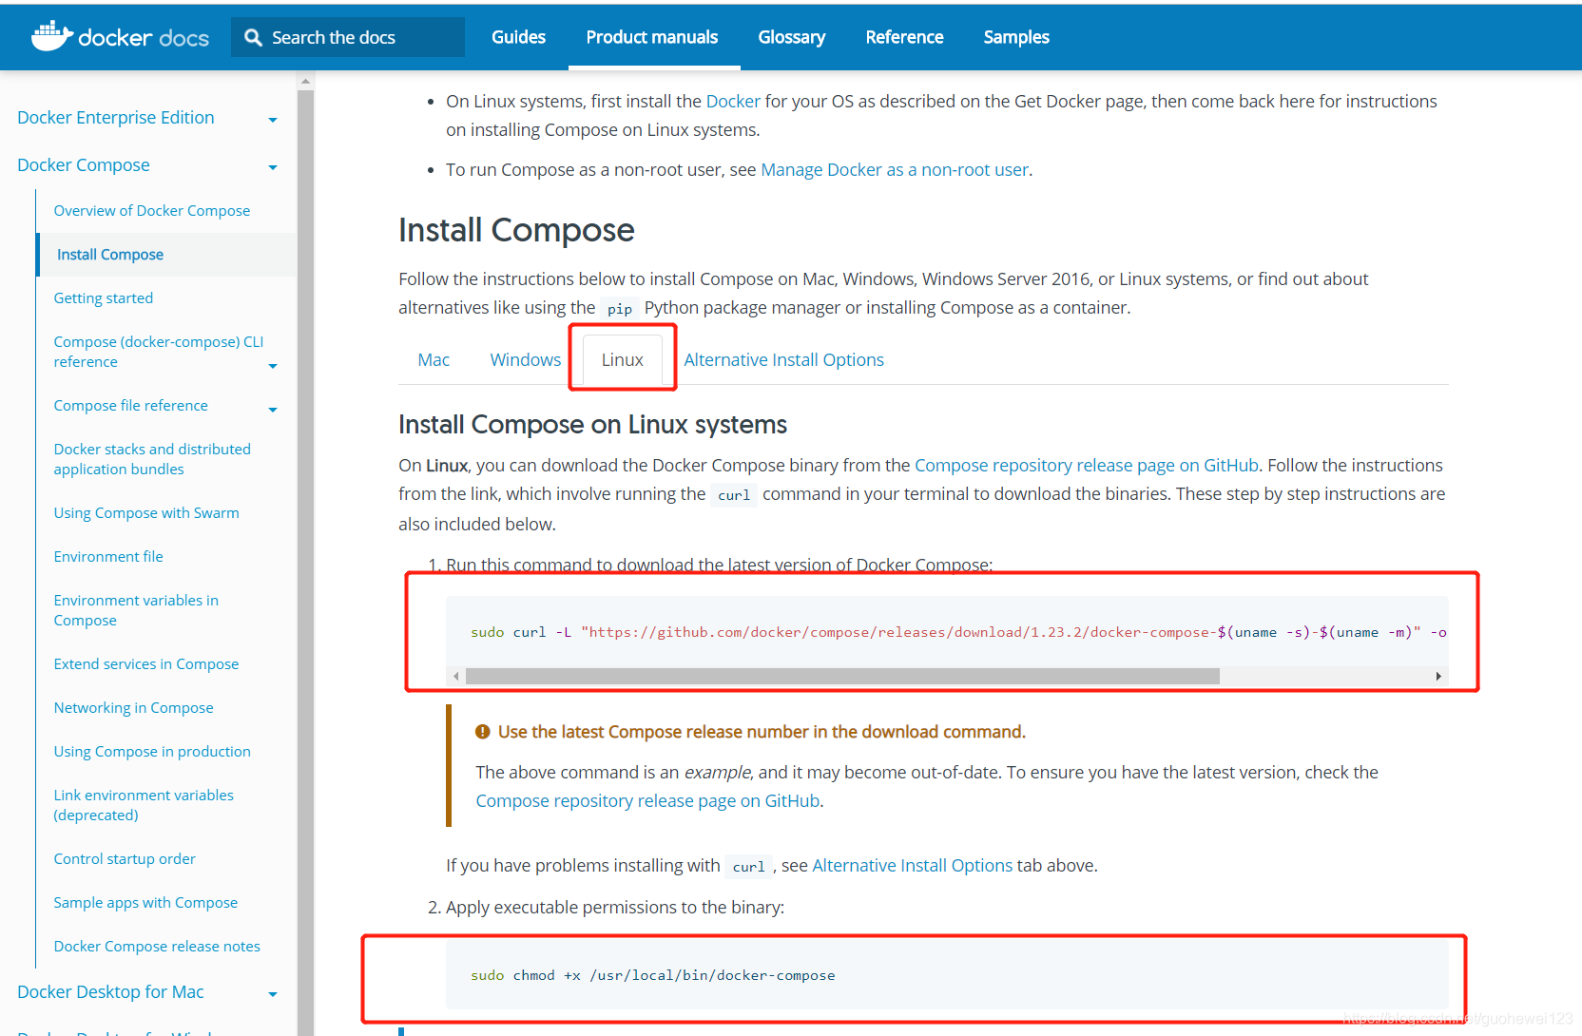Collapse the Docker Compose section
Image resolution: width=1582 pixels, height=1036 pixels.
[273, 167]
